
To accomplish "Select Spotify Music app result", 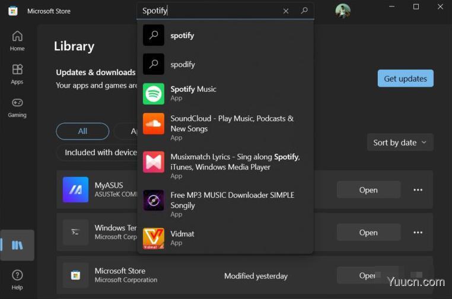I will (225, 94).
